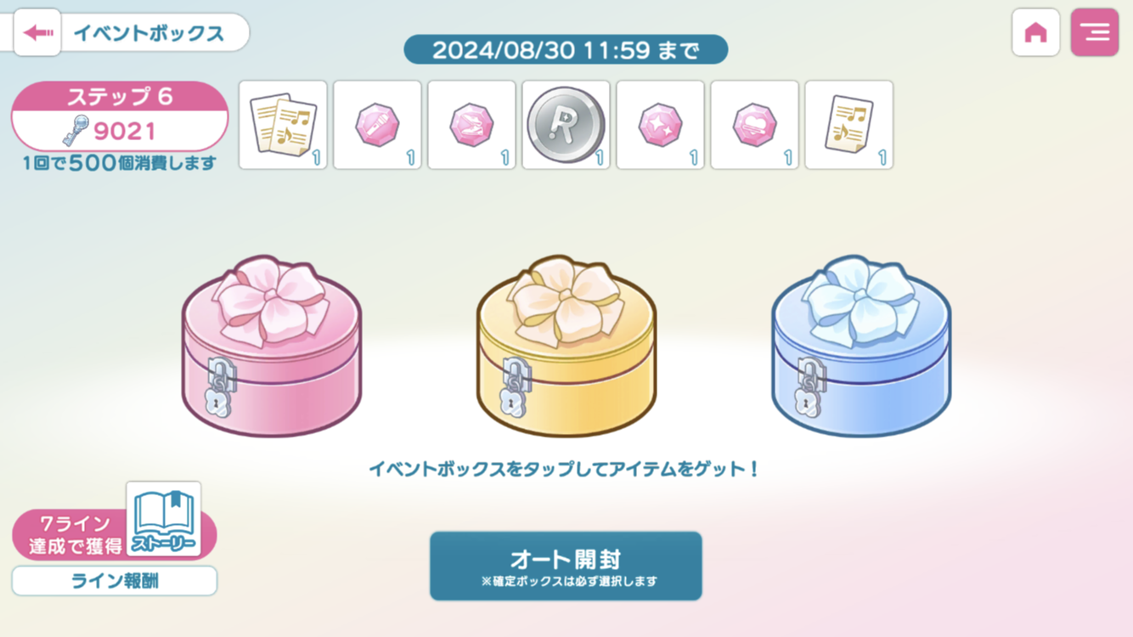Image resolution: width=1133 pixels, height=637 pixels.
Task: Tap the pink back arrow button
Action: point(37,33)
